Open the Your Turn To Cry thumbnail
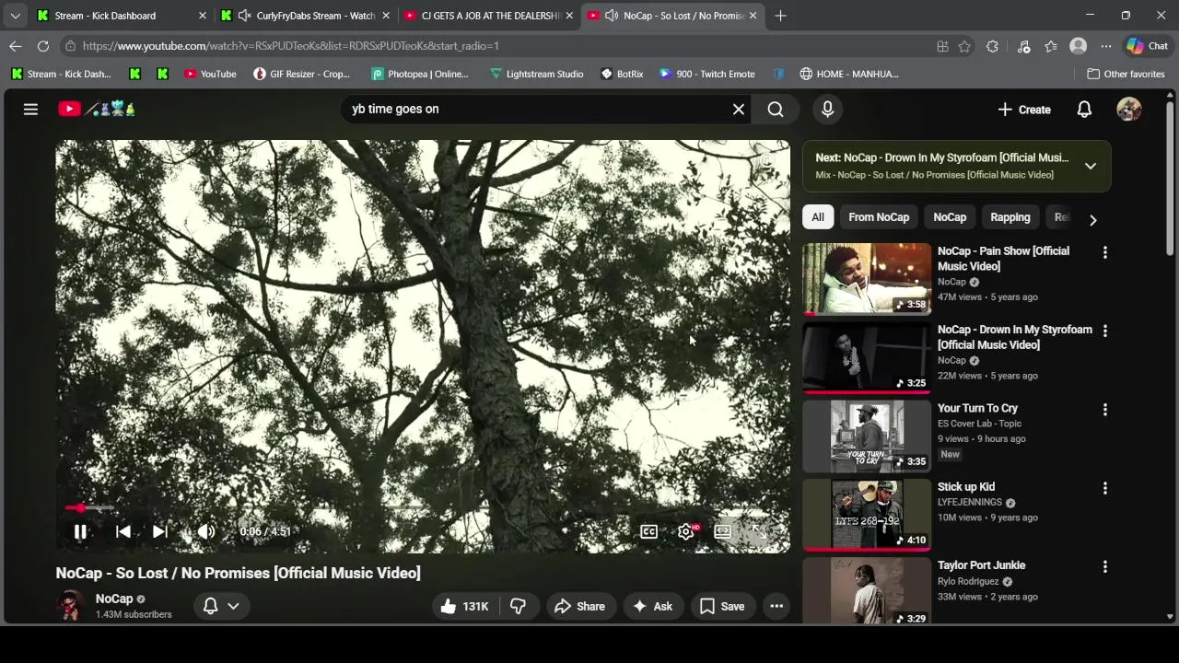Viewport: 1179px width, 663px height. [x=867, y=436]
